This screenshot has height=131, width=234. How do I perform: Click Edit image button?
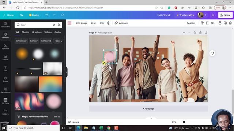[x=82, y=23]
